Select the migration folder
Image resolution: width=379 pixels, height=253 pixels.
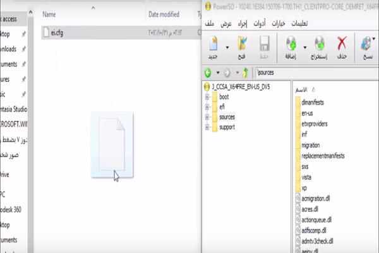click(311, 145)
